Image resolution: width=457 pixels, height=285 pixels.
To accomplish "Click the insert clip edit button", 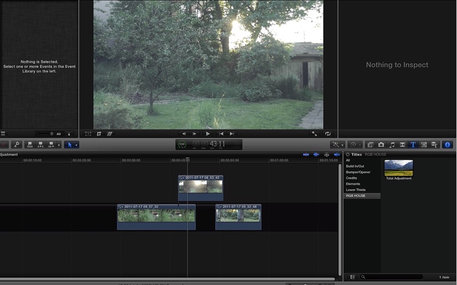I will pyautogui.click(x=41, y=145).
